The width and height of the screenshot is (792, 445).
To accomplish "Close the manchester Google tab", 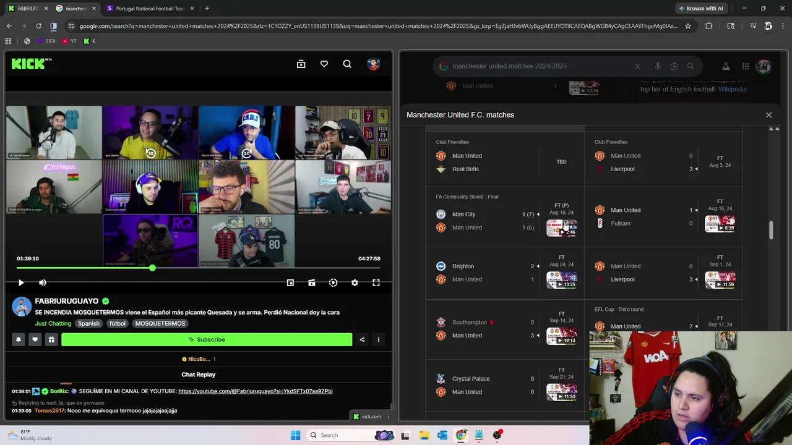I will (x=93, y=8).
